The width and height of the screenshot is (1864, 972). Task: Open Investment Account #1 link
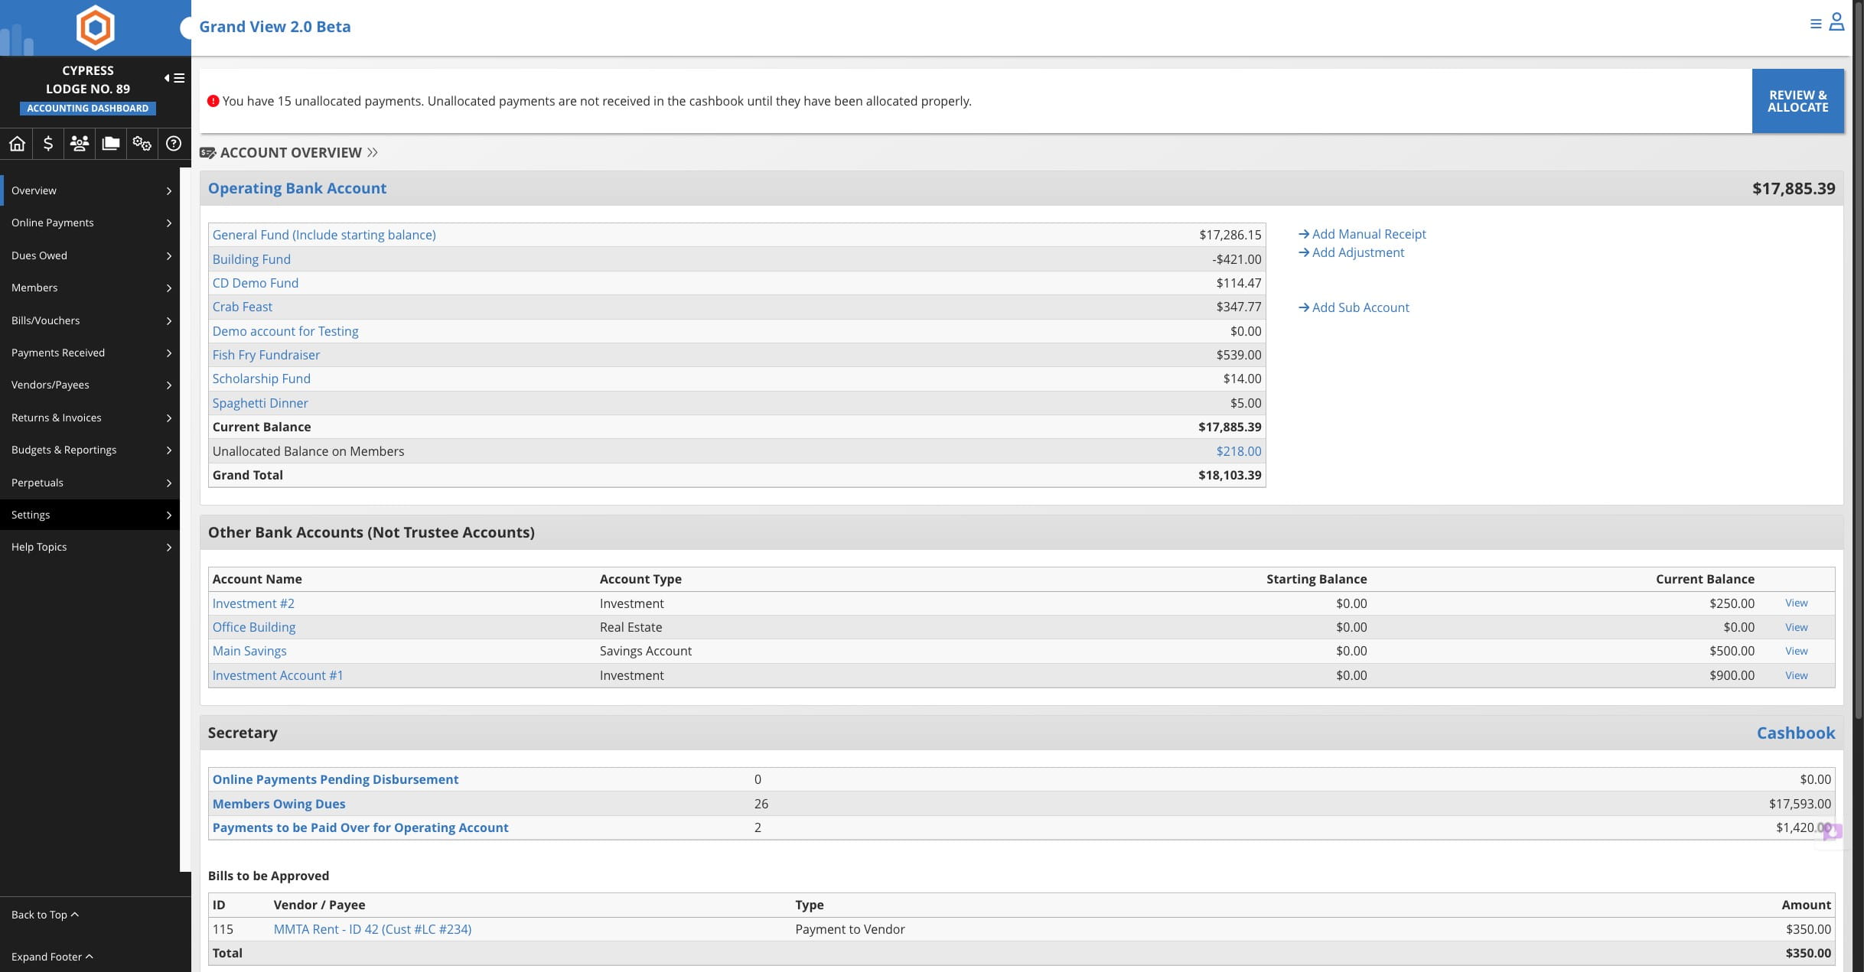[x=277, y=675]
